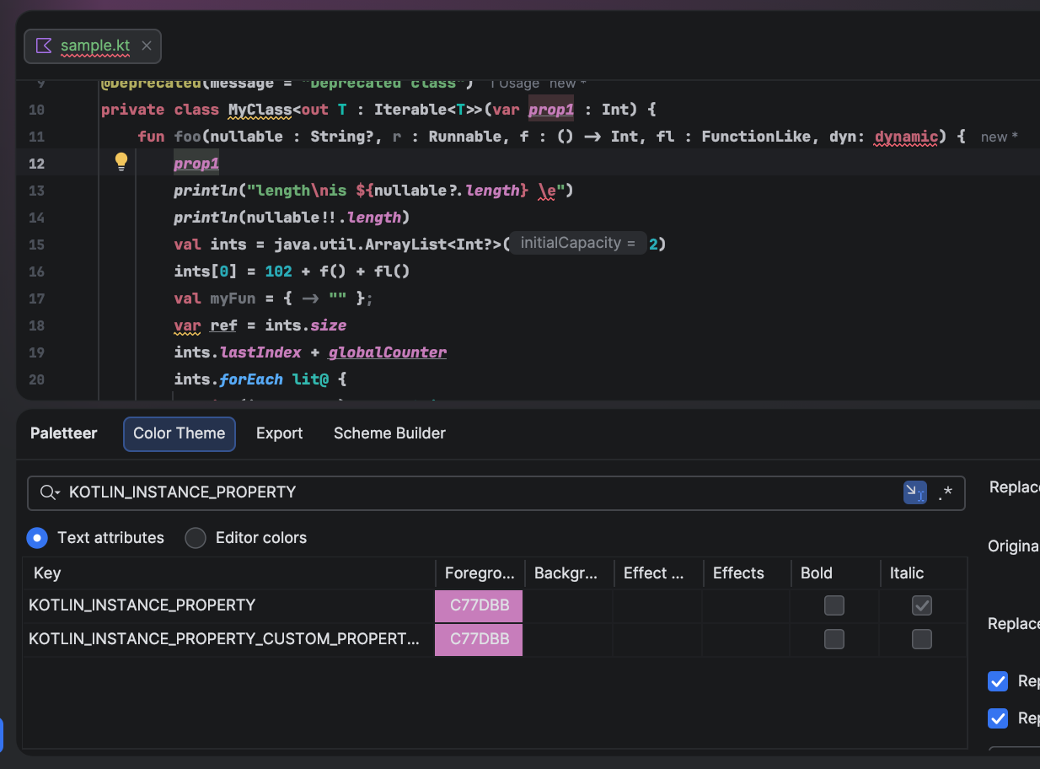
Task: Click the Foregro... column header
Action: coord(480,573)
